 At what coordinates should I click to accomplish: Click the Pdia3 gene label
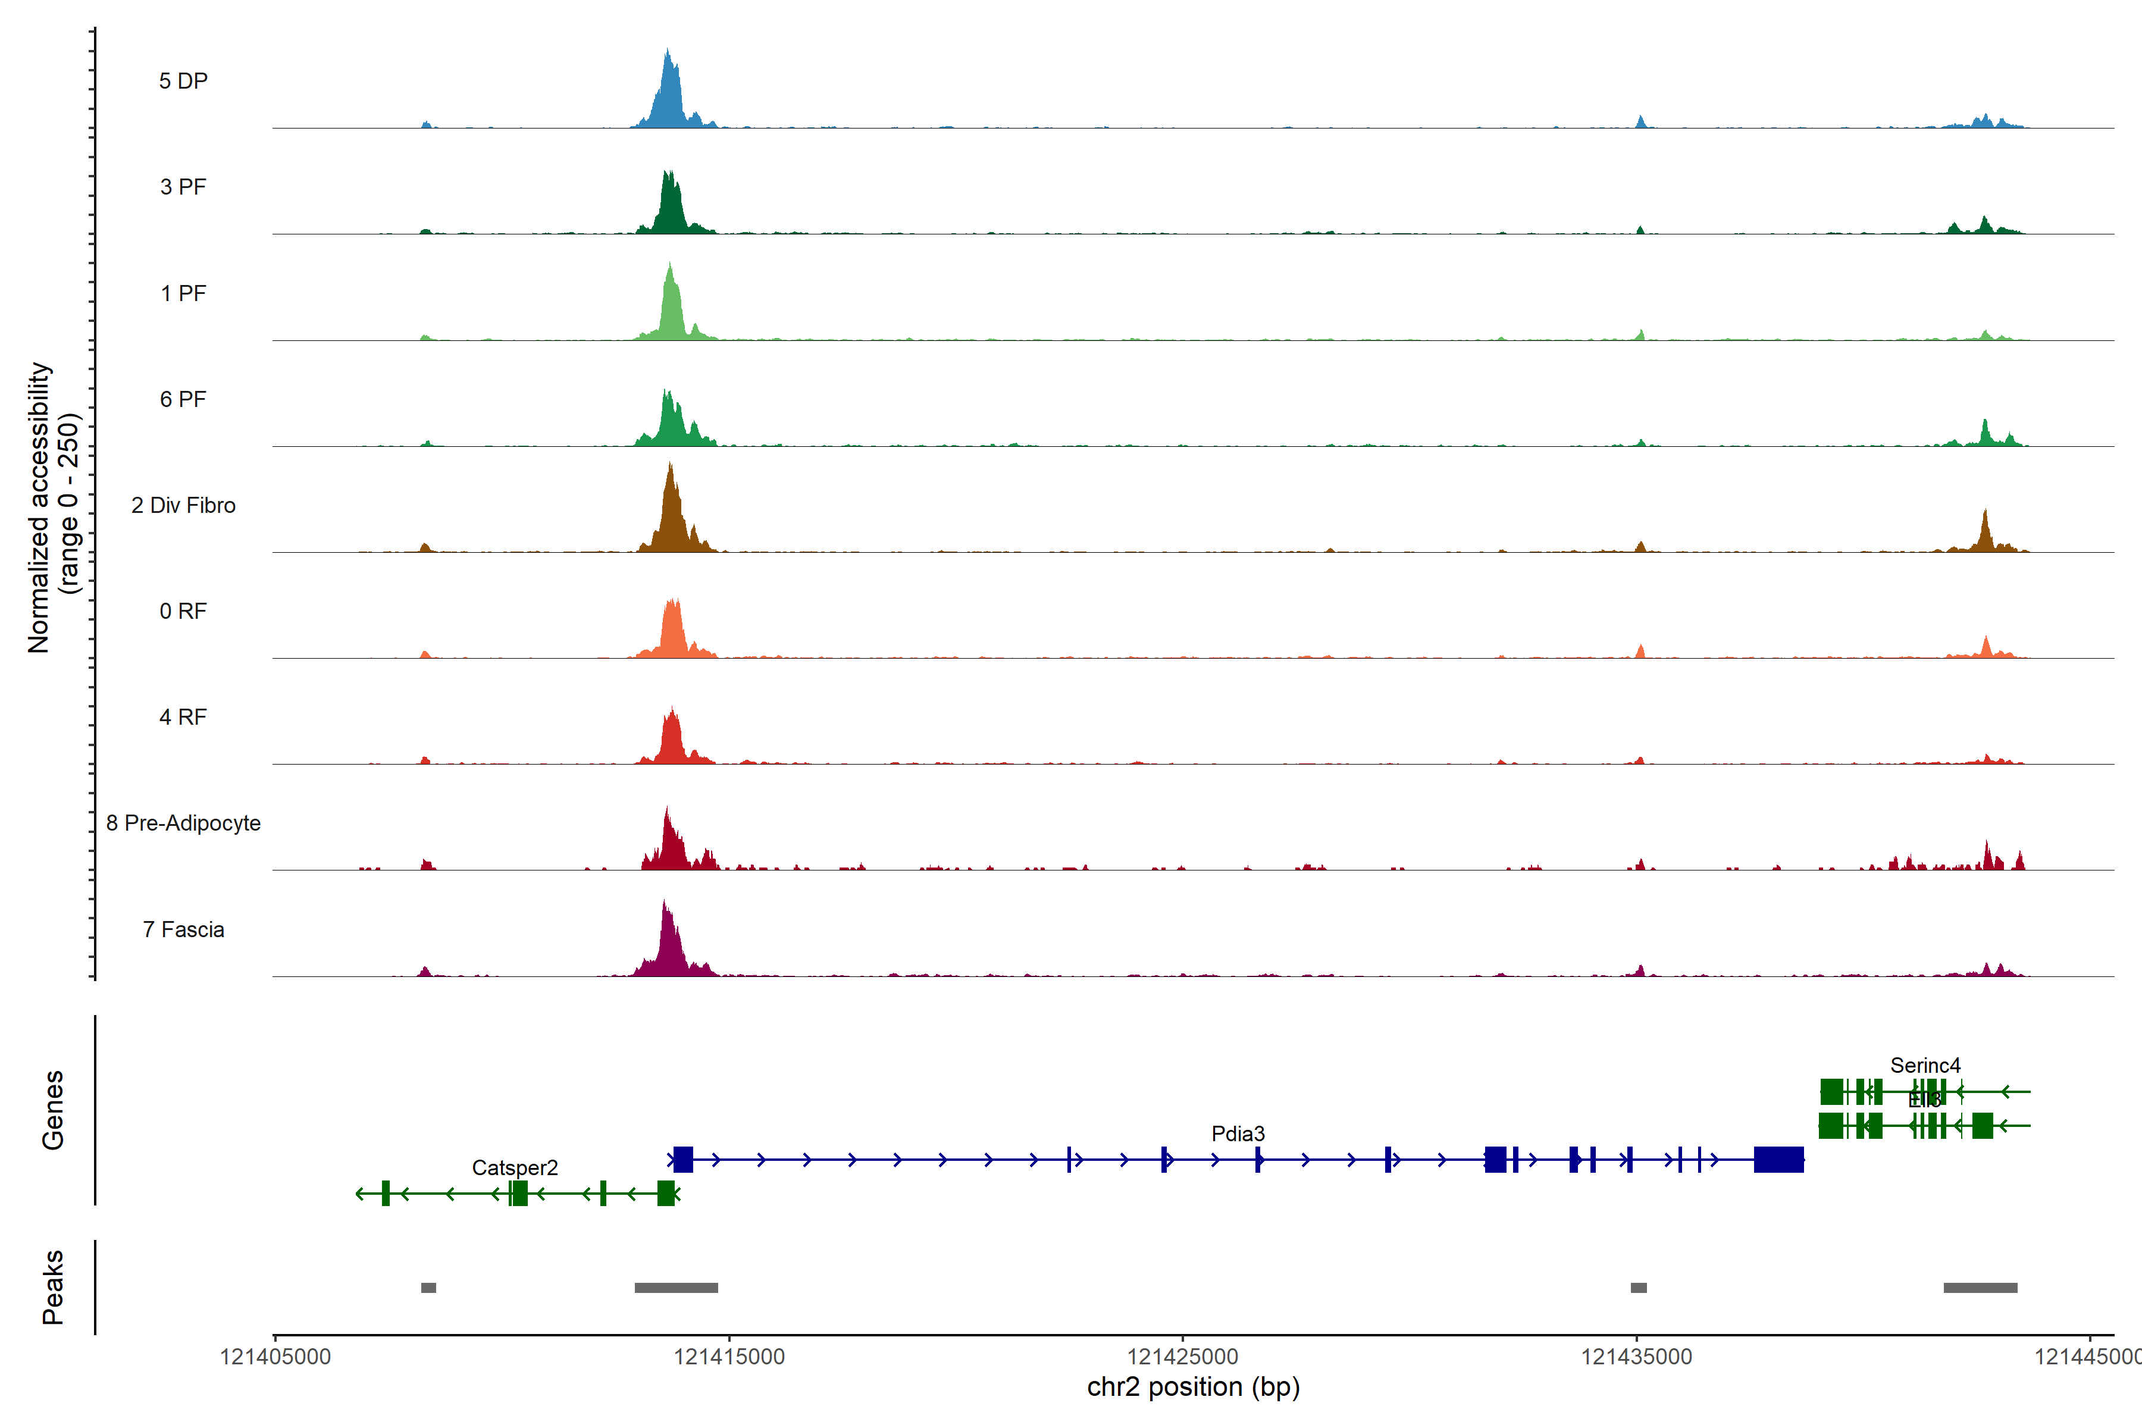[1238, 1134]
